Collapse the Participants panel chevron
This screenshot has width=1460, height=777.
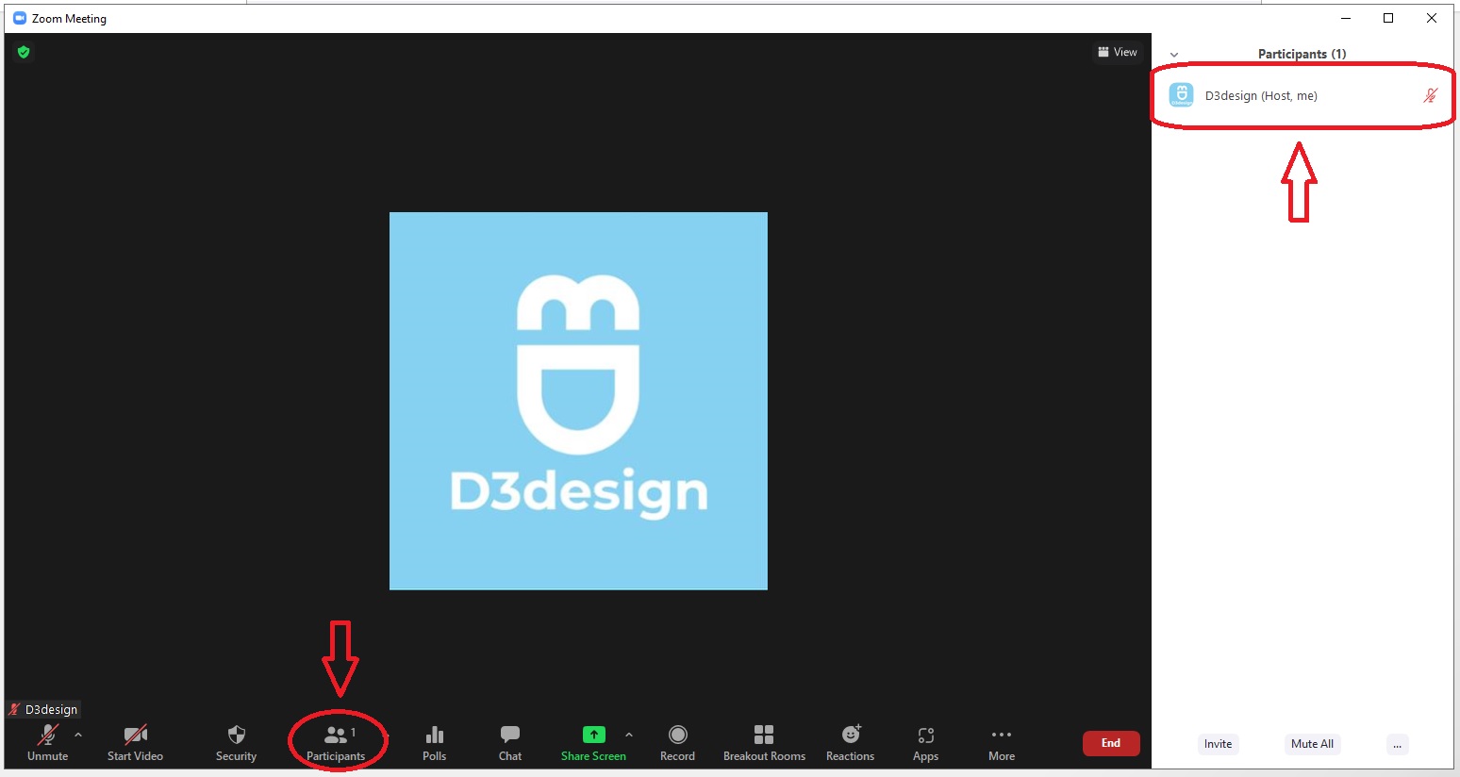click(x=1174, y=55)
